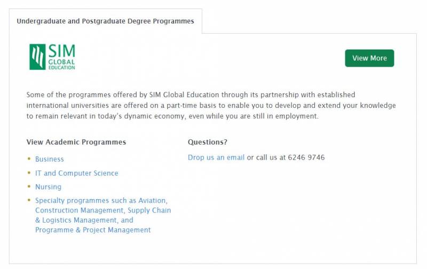Click the bullet beside Specialty programmes
Screen dimensions: 427x269
pyautogui.click(x=29, y=201)
